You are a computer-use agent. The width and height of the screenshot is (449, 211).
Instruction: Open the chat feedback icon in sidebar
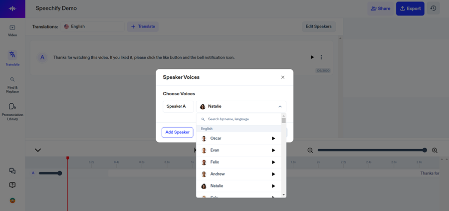click(12, 171)
